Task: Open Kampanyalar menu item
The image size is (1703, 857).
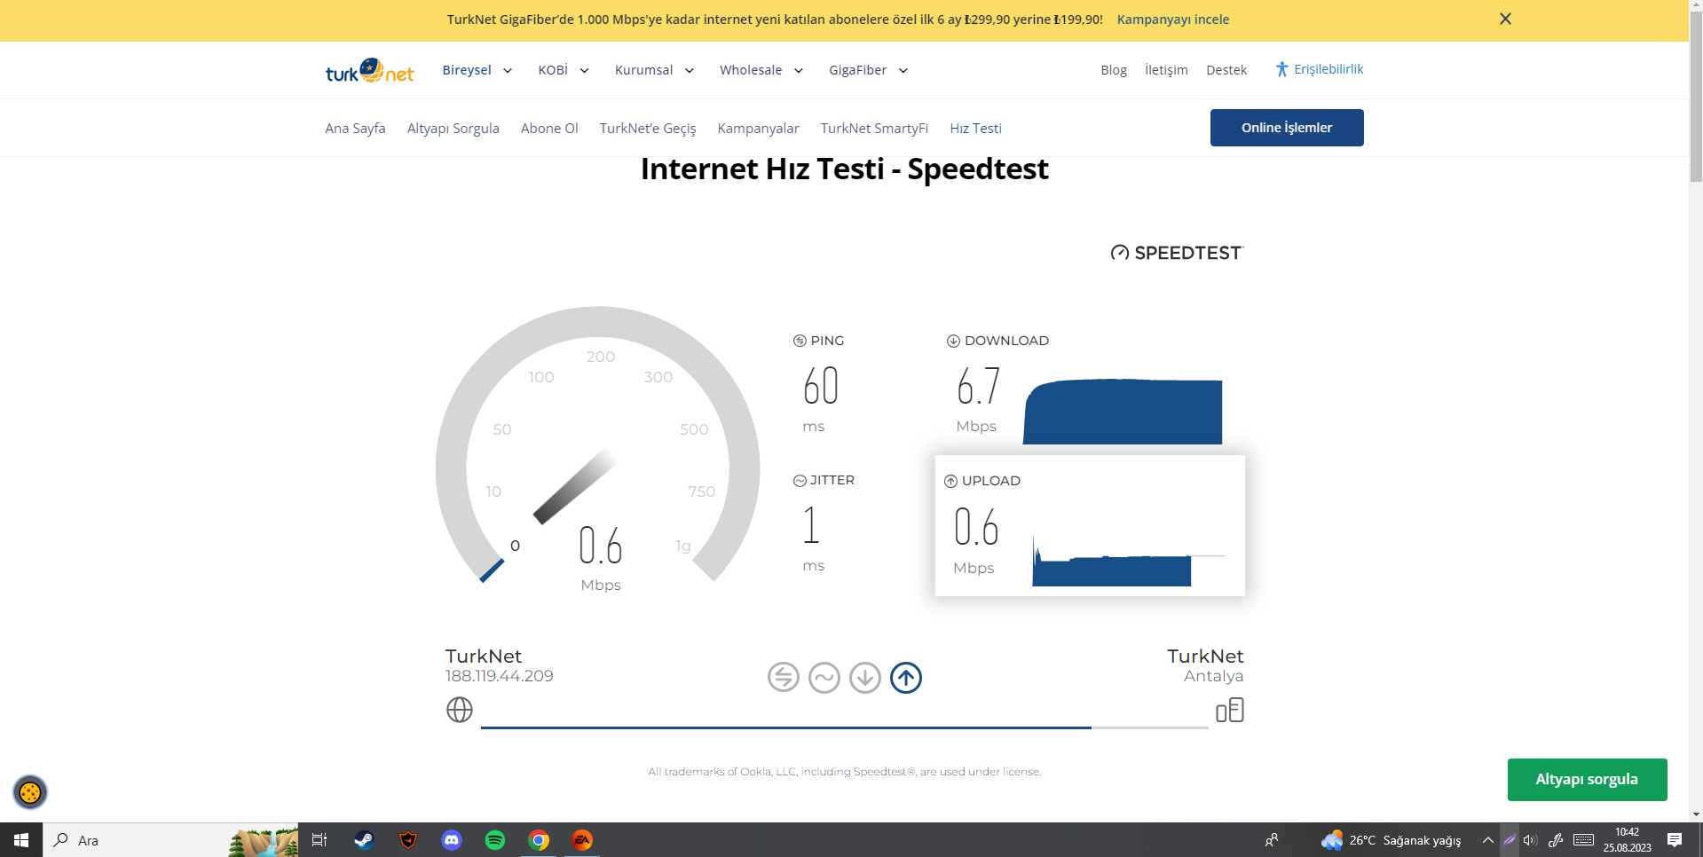Action: tap(758, 128)
